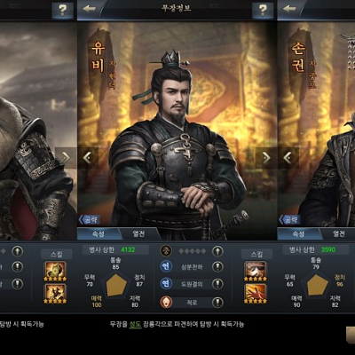Viewport: 355px width, 355px height.
Task: Follow the green 성도 link
Action: 135,324
